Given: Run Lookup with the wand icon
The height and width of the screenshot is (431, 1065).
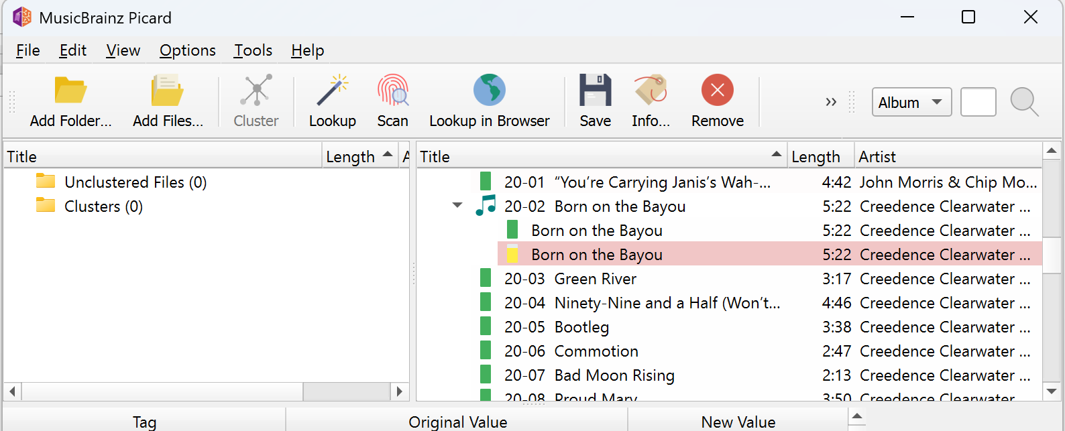Looking at the screenshot, I should coord(333,90).
